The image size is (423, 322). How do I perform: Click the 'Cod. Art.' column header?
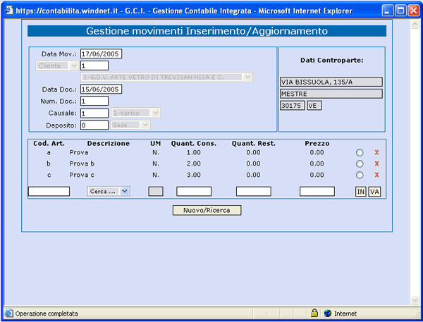click(x=49, y=144)
